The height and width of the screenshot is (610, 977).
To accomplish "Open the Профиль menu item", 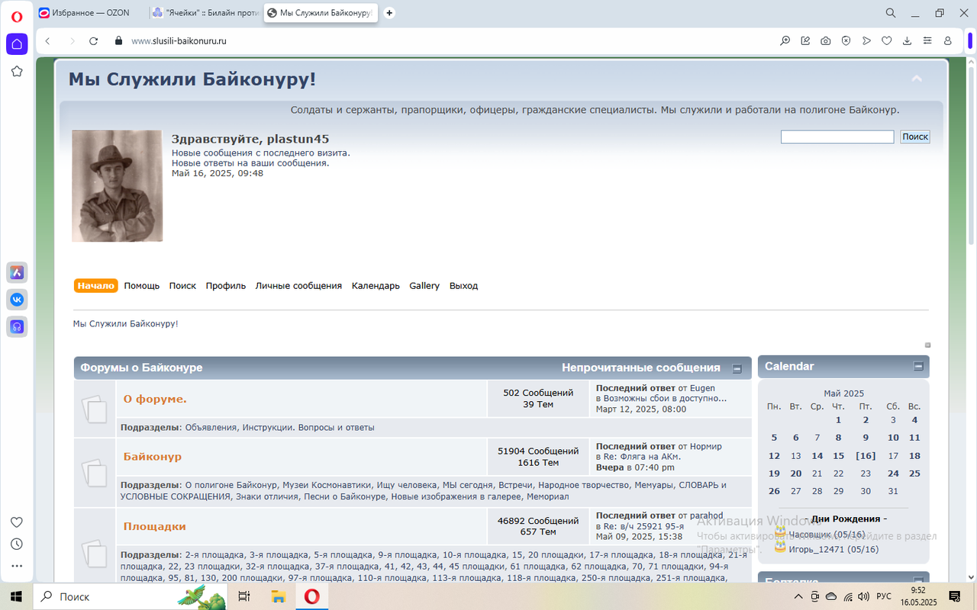I will click(226, 286).
